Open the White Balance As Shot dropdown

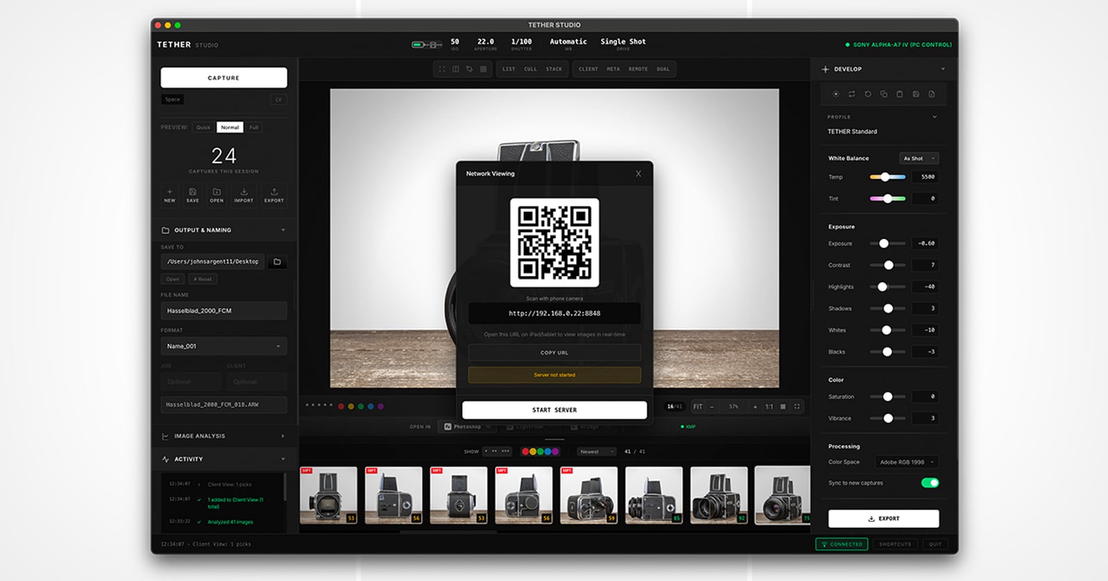pyautogui.click(x=919, y=158)
